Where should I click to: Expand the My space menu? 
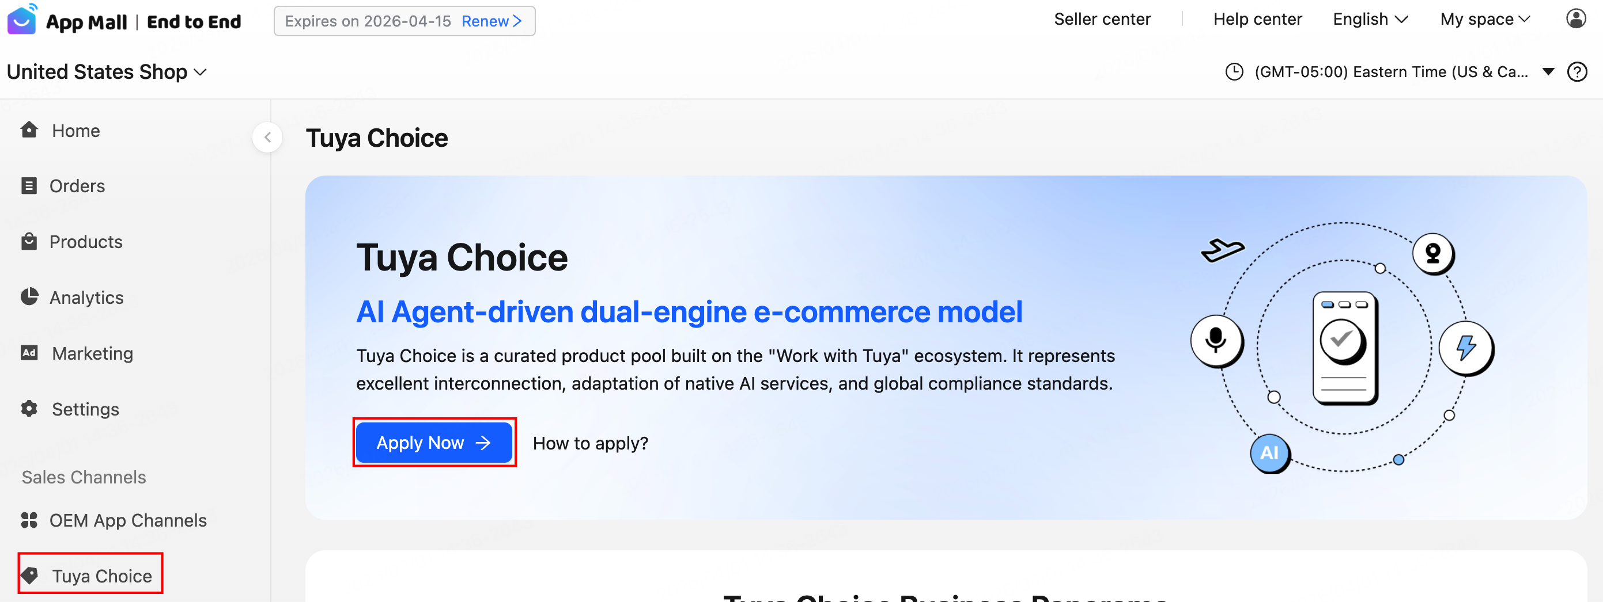(1484, 20)
